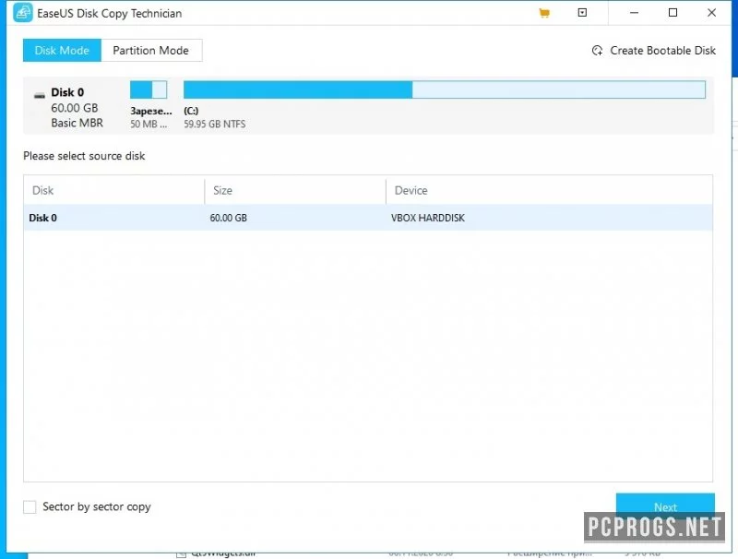Image resolution: width=738 pixels, height=559 pixels.
Task: Click the VBOX HARDDISK device cell
Action: pos(428,218)
